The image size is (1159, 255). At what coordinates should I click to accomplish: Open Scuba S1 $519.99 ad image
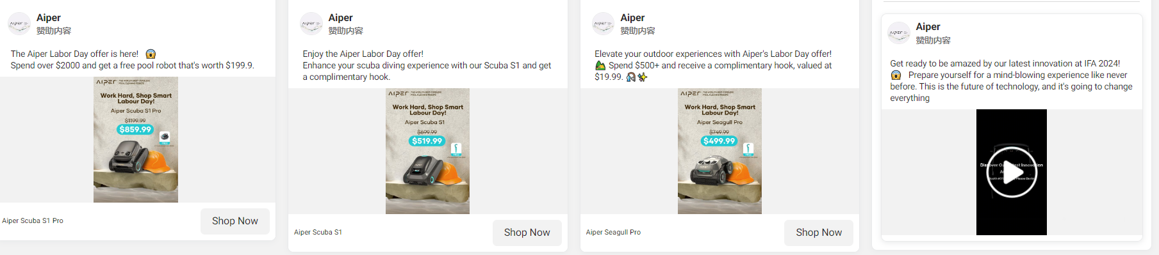[x=427, y=151]
